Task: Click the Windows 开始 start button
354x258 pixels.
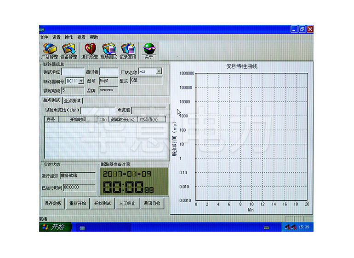Action: (55, 227)
